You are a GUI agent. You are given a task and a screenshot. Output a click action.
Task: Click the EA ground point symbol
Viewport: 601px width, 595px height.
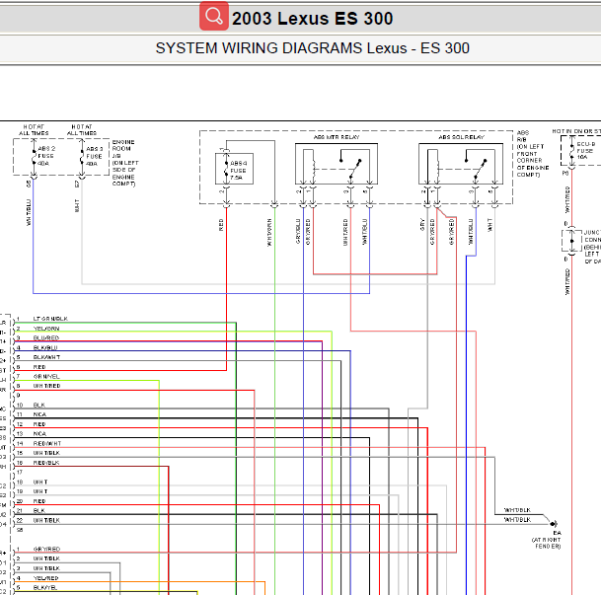[554, 524]
